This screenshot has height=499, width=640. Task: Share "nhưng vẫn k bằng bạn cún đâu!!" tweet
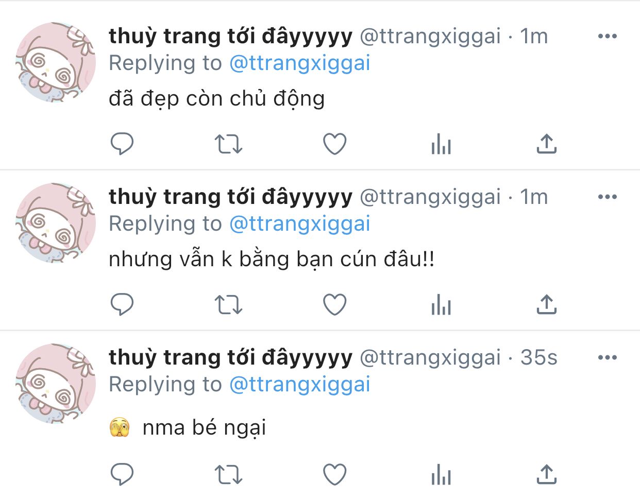pyautogui.click(x=547, y=304)
